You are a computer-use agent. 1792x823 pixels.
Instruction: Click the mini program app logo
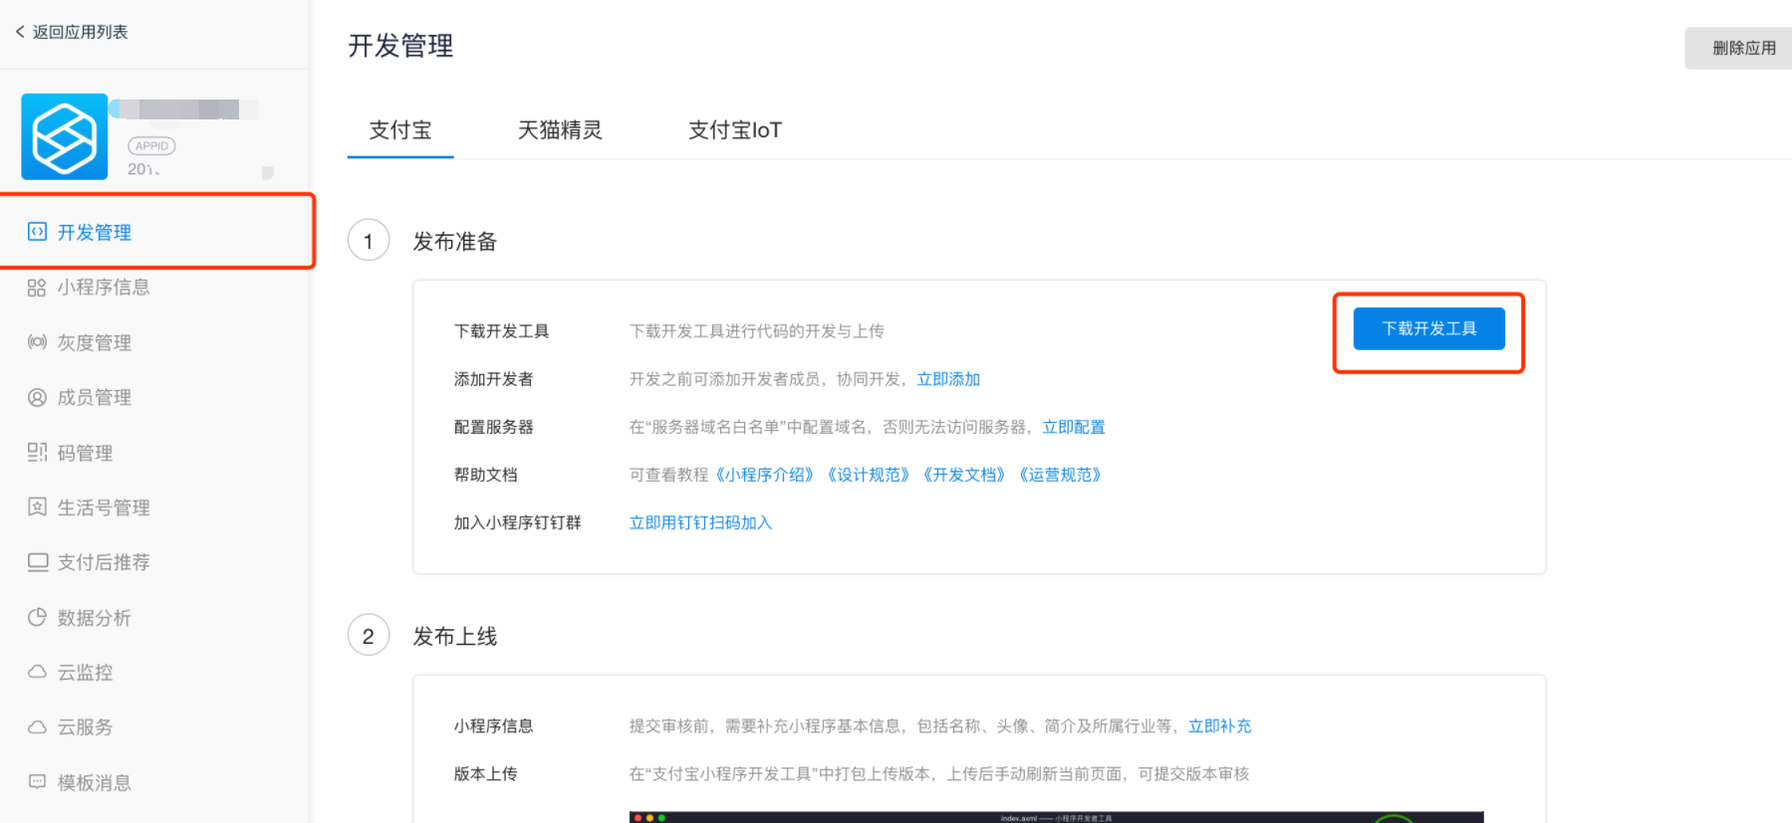pyautogui.click(x=65, y=136)
